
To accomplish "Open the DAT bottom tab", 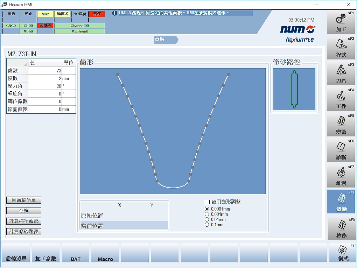I will click(x=76, y=253).
